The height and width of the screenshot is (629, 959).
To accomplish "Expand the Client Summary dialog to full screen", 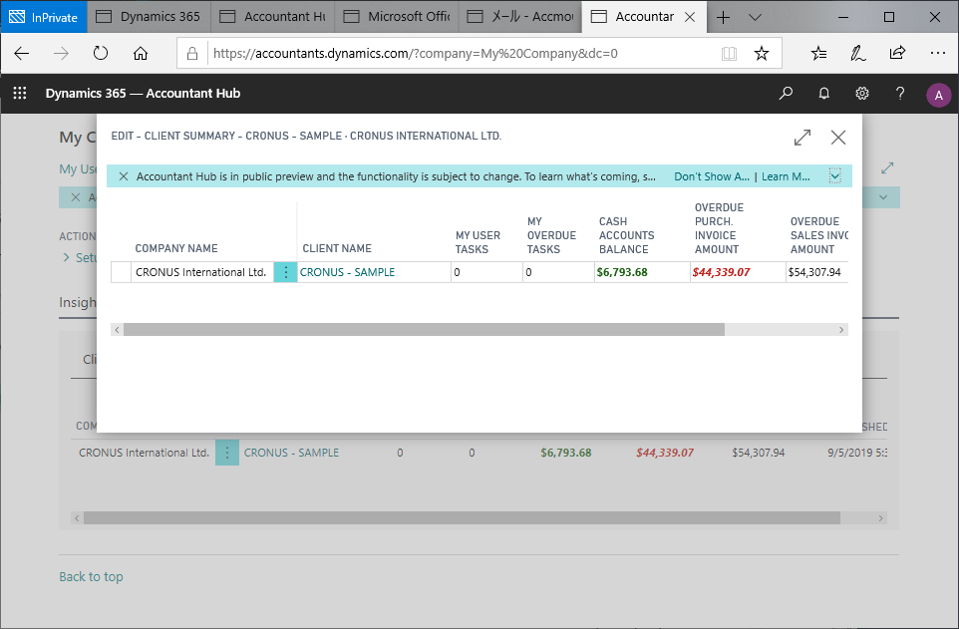I will (801, 137).
